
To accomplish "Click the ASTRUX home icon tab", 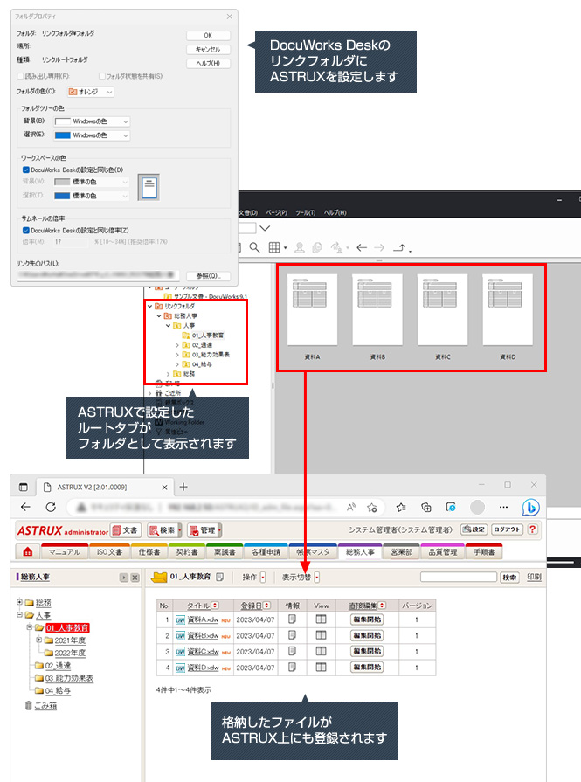I will tap(28, 551).
